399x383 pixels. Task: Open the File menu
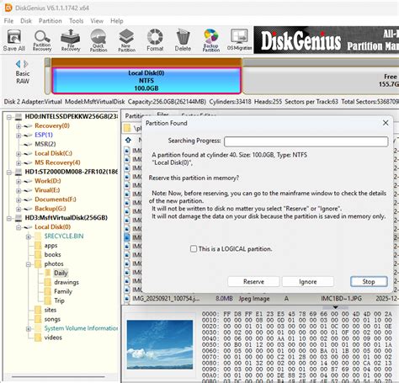pos(8,21)
